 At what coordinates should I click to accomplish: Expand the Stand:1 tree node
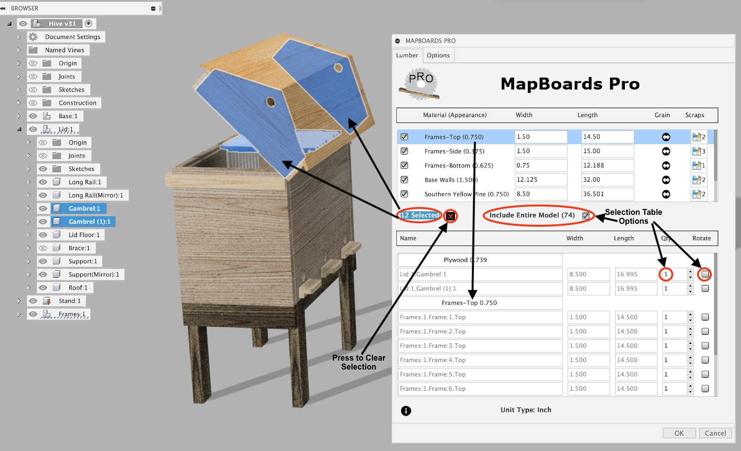[x=19, y=301]
